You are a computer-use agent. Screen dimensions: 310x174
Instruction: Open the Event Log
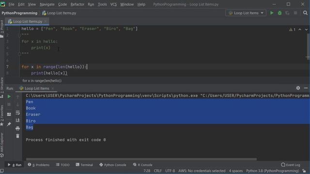coord(291,165)
